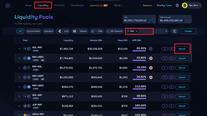Viewport: 207px width, 116px height.
Task: Click the pool list vertical scrollbar
Action: pos(191,53)
